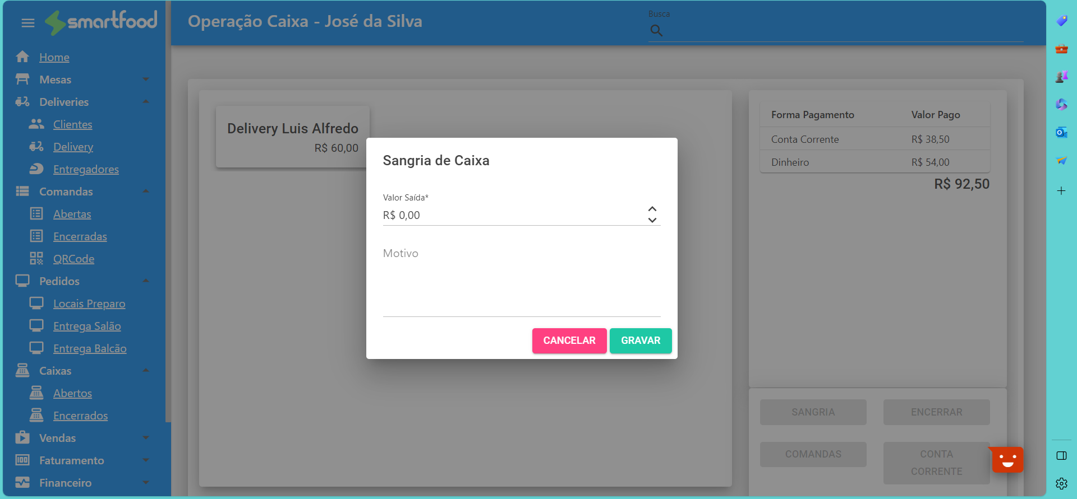
Task: Click the Outlook icon in browser sidebar
Action: coord(1061,133)
